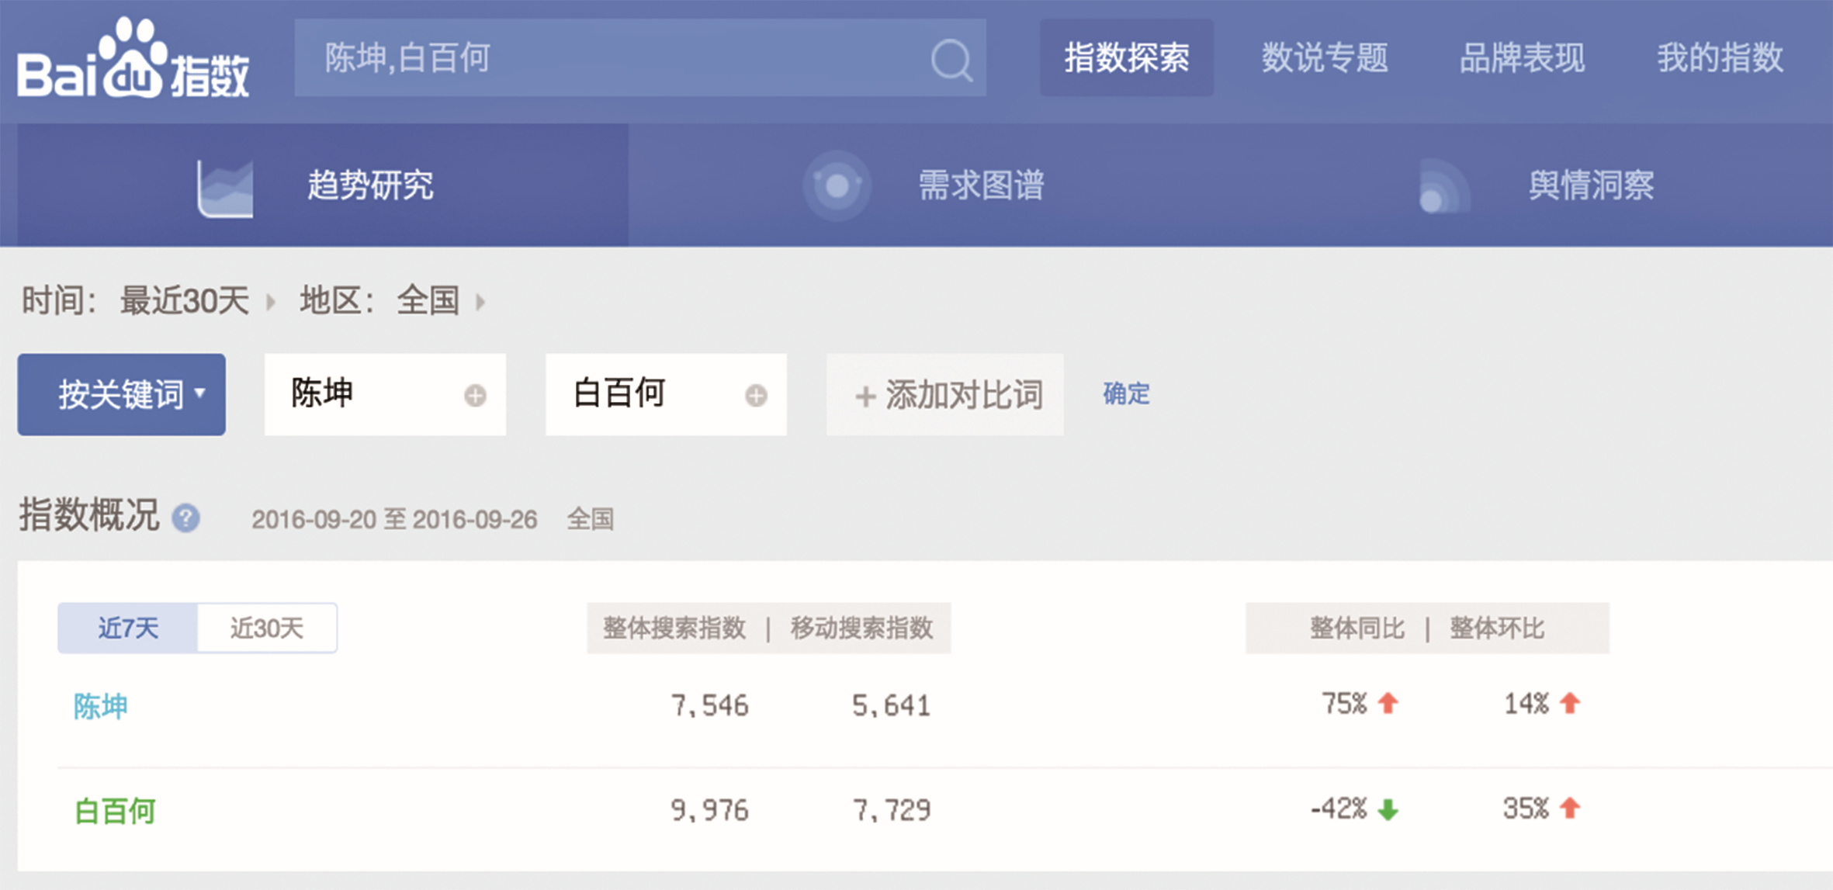Click the green down arrow next to -42%

[1388, 810]
